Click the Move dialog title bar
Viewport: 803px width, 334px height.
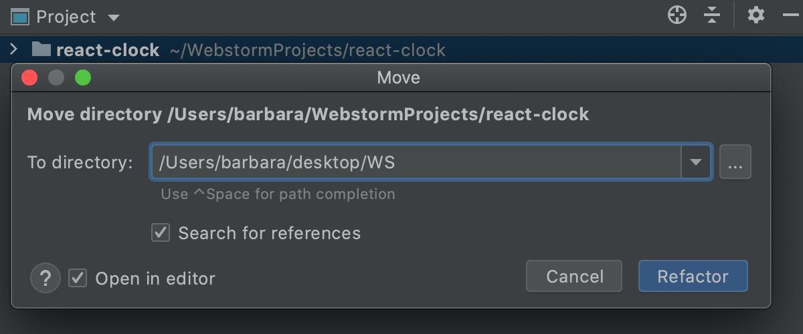click(x=399, y=78)
